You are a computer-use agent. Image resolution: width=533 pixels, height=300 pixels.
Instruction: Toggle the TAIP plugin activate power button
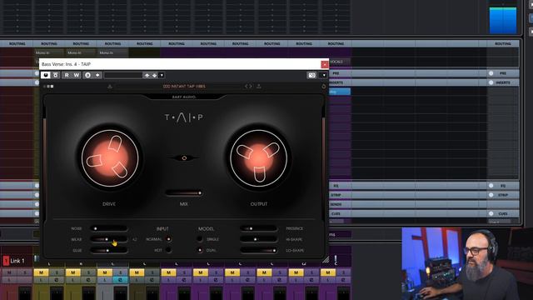[46, 75]
